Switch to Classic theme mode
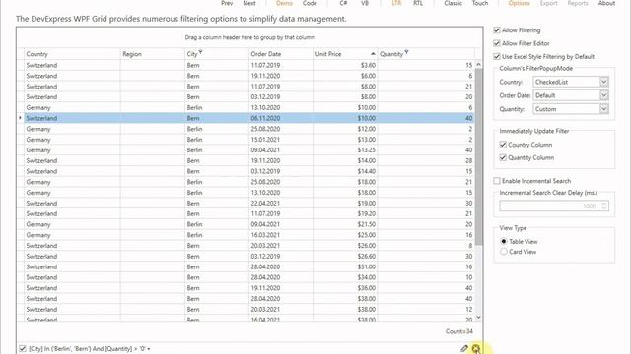 pos(453,3)
